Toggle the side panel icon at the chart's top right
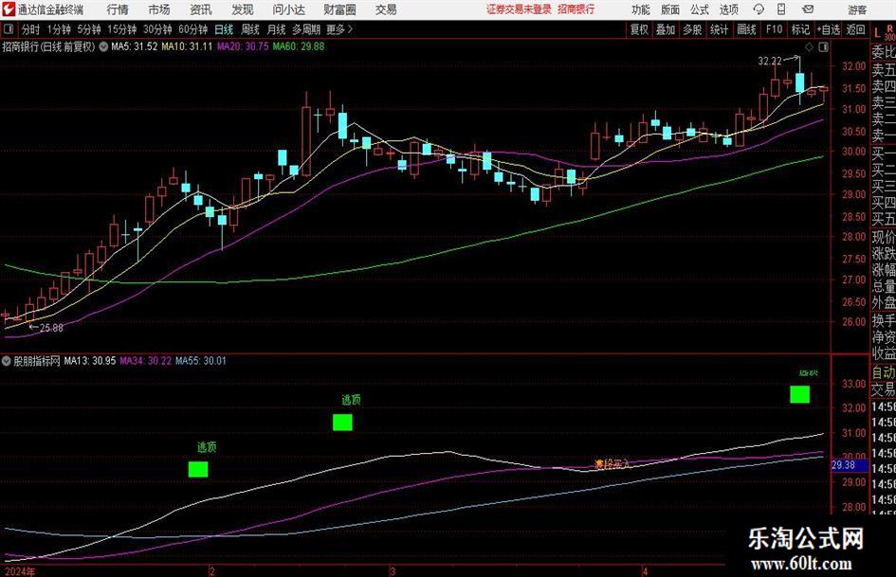Viewport: 896px width, 577px height. [x=823, y=47]
